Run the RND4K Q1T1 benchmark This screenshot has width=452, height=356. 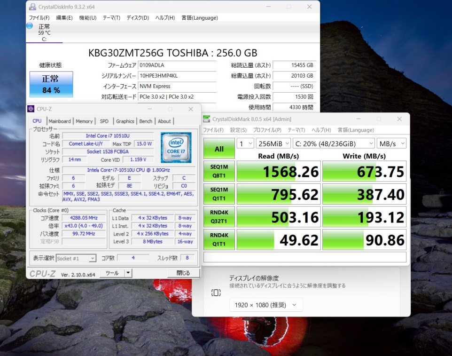(x=219, y=239)
